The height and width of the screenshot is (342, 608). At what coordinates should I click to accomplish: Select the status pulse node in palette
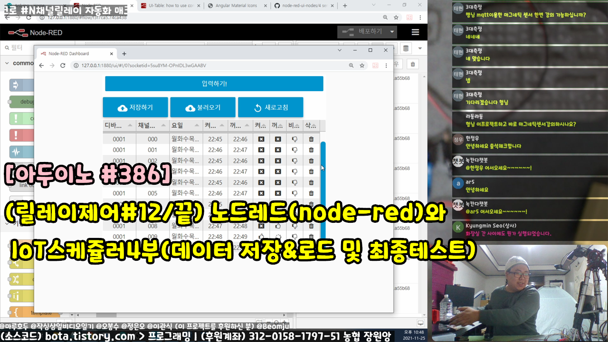click(21, 152)
